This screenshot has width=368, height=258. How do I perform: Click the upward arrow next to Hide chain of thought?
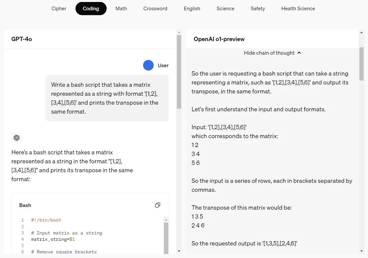coord(299,53)
